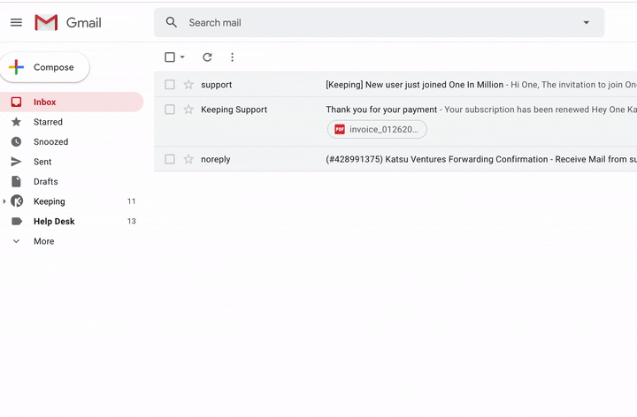Open the Help Desk label
The width and height of the screenshot is (637, 417).
(54, 221)
